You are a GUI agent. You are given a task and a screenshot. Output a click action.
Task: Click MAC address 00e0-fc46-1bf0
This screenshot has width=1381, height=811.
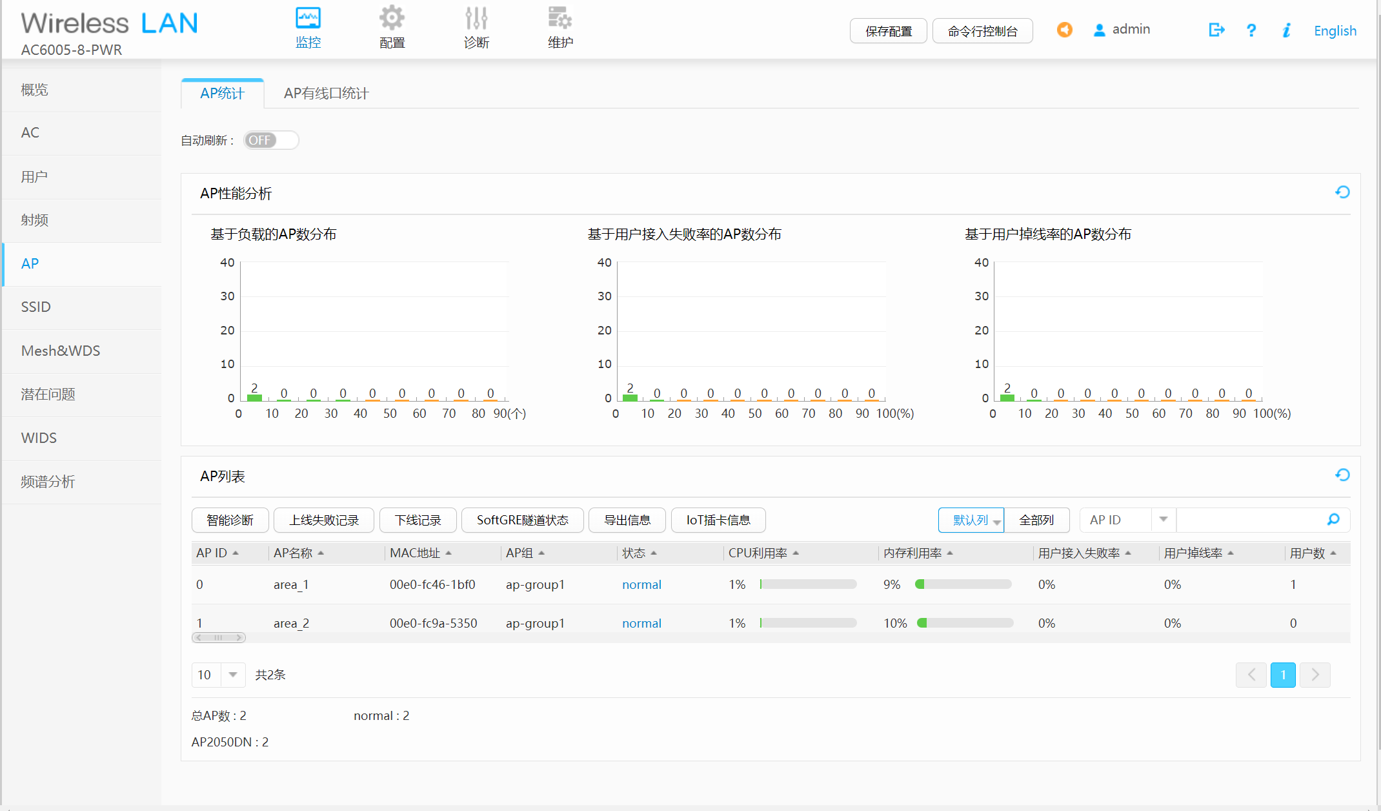[432, 584]
